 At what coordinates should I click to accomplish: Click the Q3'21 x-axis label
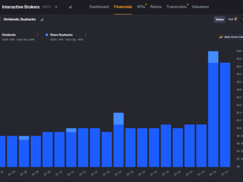tap(83, 173)
